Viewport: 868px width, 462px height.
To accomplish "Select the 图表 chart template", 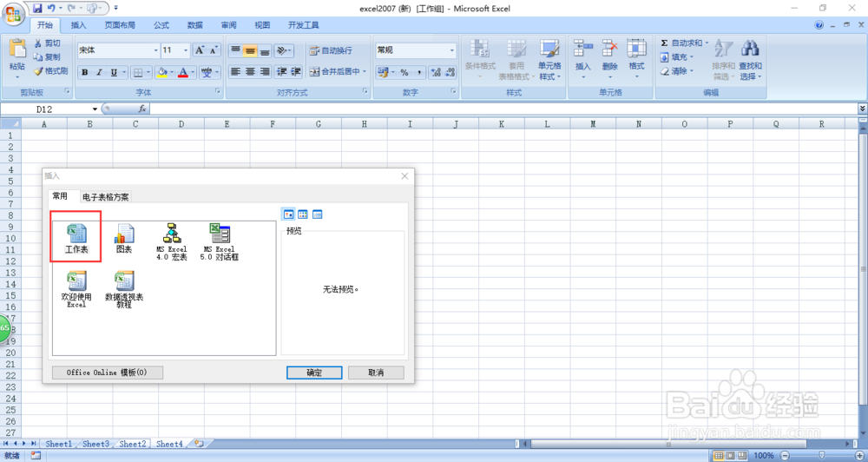I will click(x=124, y=238).
